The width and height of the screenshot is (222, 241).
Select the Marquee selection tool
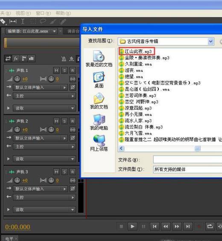click(x=33, y=21)
